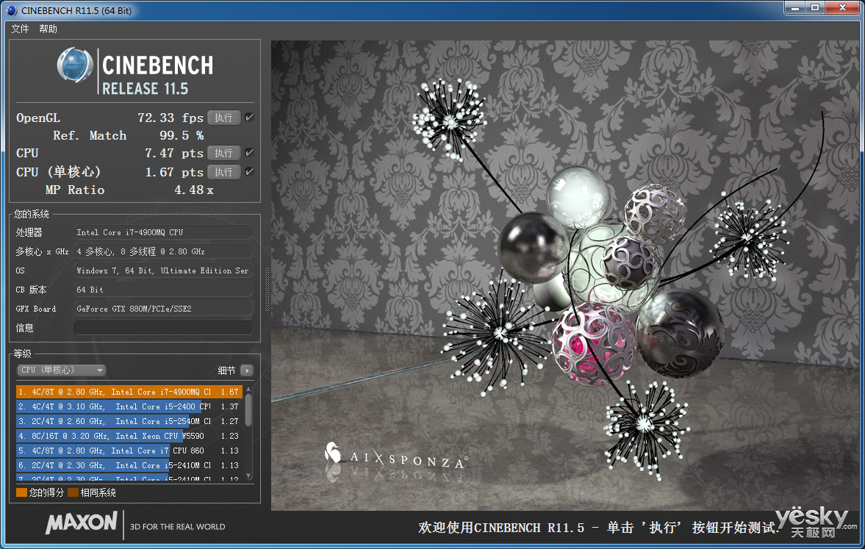This screenshot has width=865, height=549.
Task: Select ranking row 6 Intel Core i5-2410M
Action: pyautogui.click(x=129, y=465)
